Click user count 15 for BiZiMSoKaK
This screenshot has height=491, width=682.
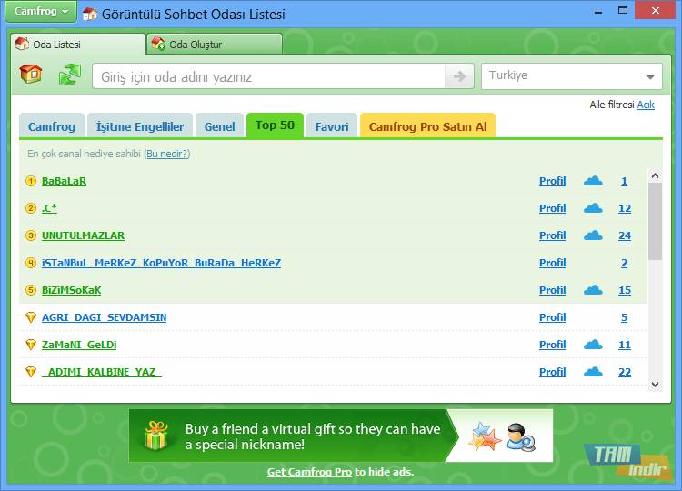coord(625,290)
